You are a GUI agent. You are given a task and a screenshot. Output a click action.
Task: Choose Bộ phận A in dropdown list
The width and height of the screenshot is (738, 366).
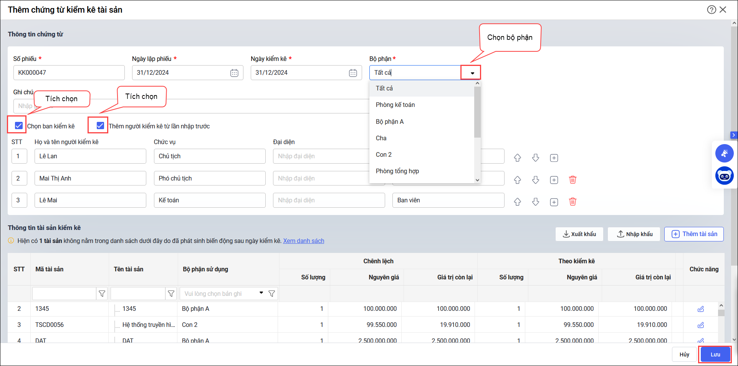[x=389, y=121]
